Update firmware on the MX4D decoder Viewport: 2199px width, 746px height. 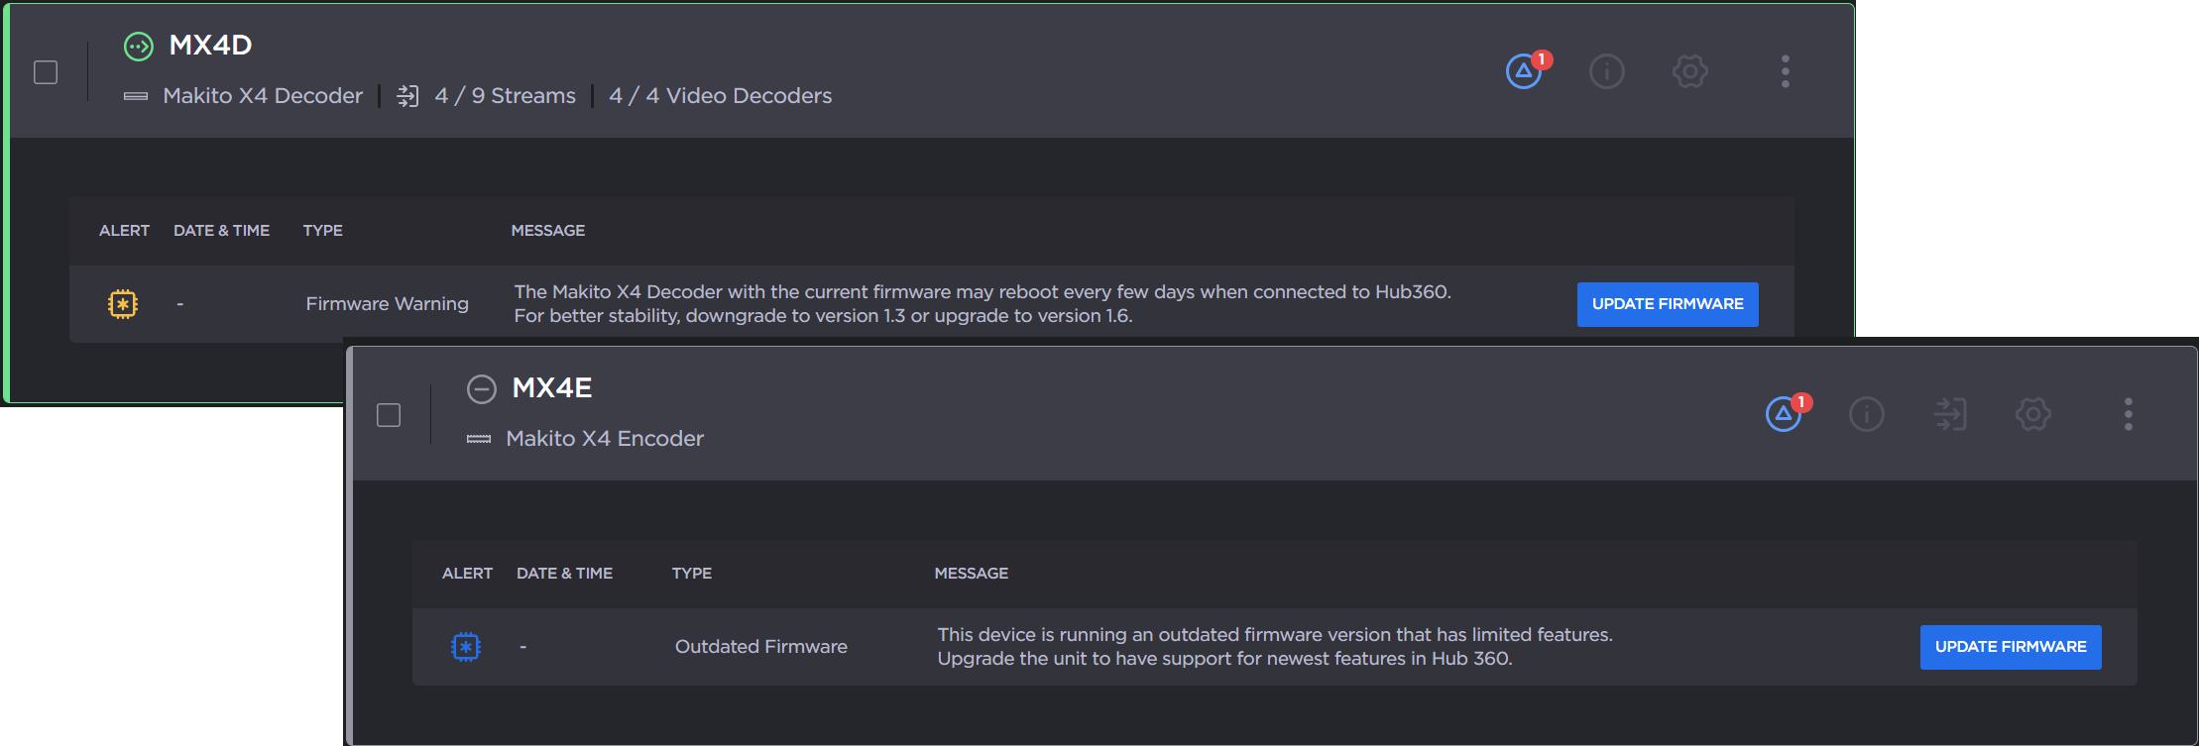coord(1668,304)
